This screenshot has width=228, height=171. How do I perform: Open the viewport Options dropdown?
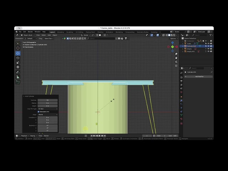pos(174,38)
